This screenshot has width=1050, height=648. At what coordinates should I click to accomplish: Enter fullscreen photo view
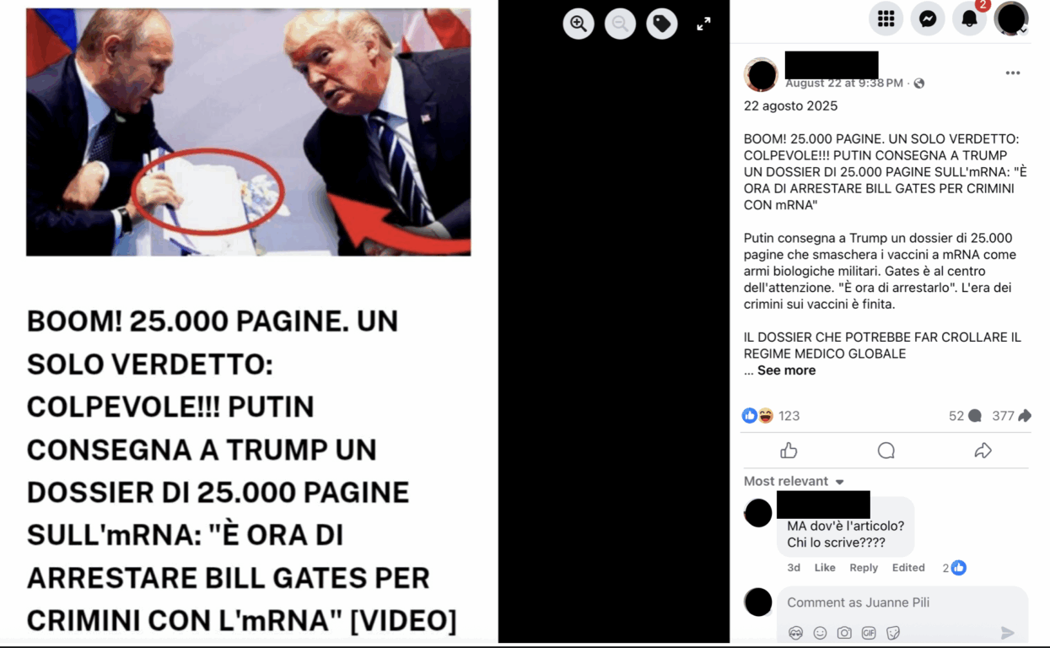coord(703,24)
